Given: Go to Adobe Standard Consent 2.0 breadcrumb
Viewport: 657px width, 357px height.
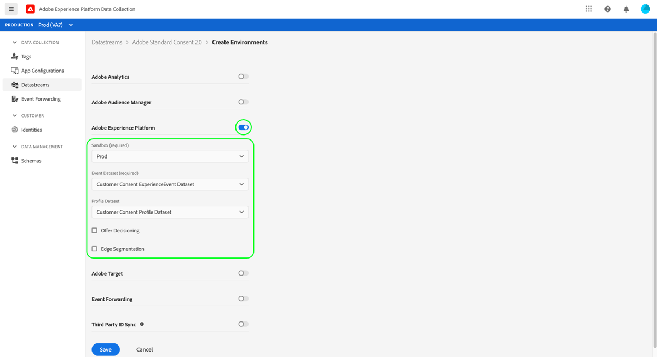Looking at the screenshot, I should pyautogui.click(x=166, y=42).
